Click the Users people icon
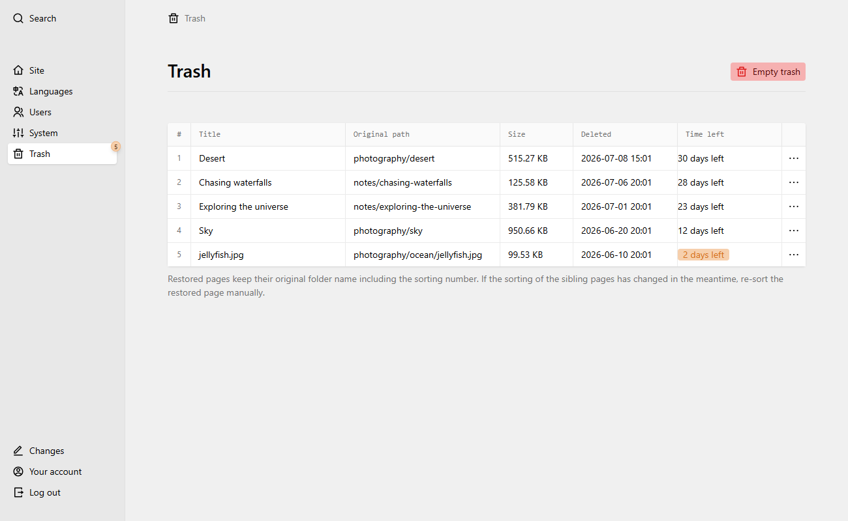848x521 pixels. point(18,112)
